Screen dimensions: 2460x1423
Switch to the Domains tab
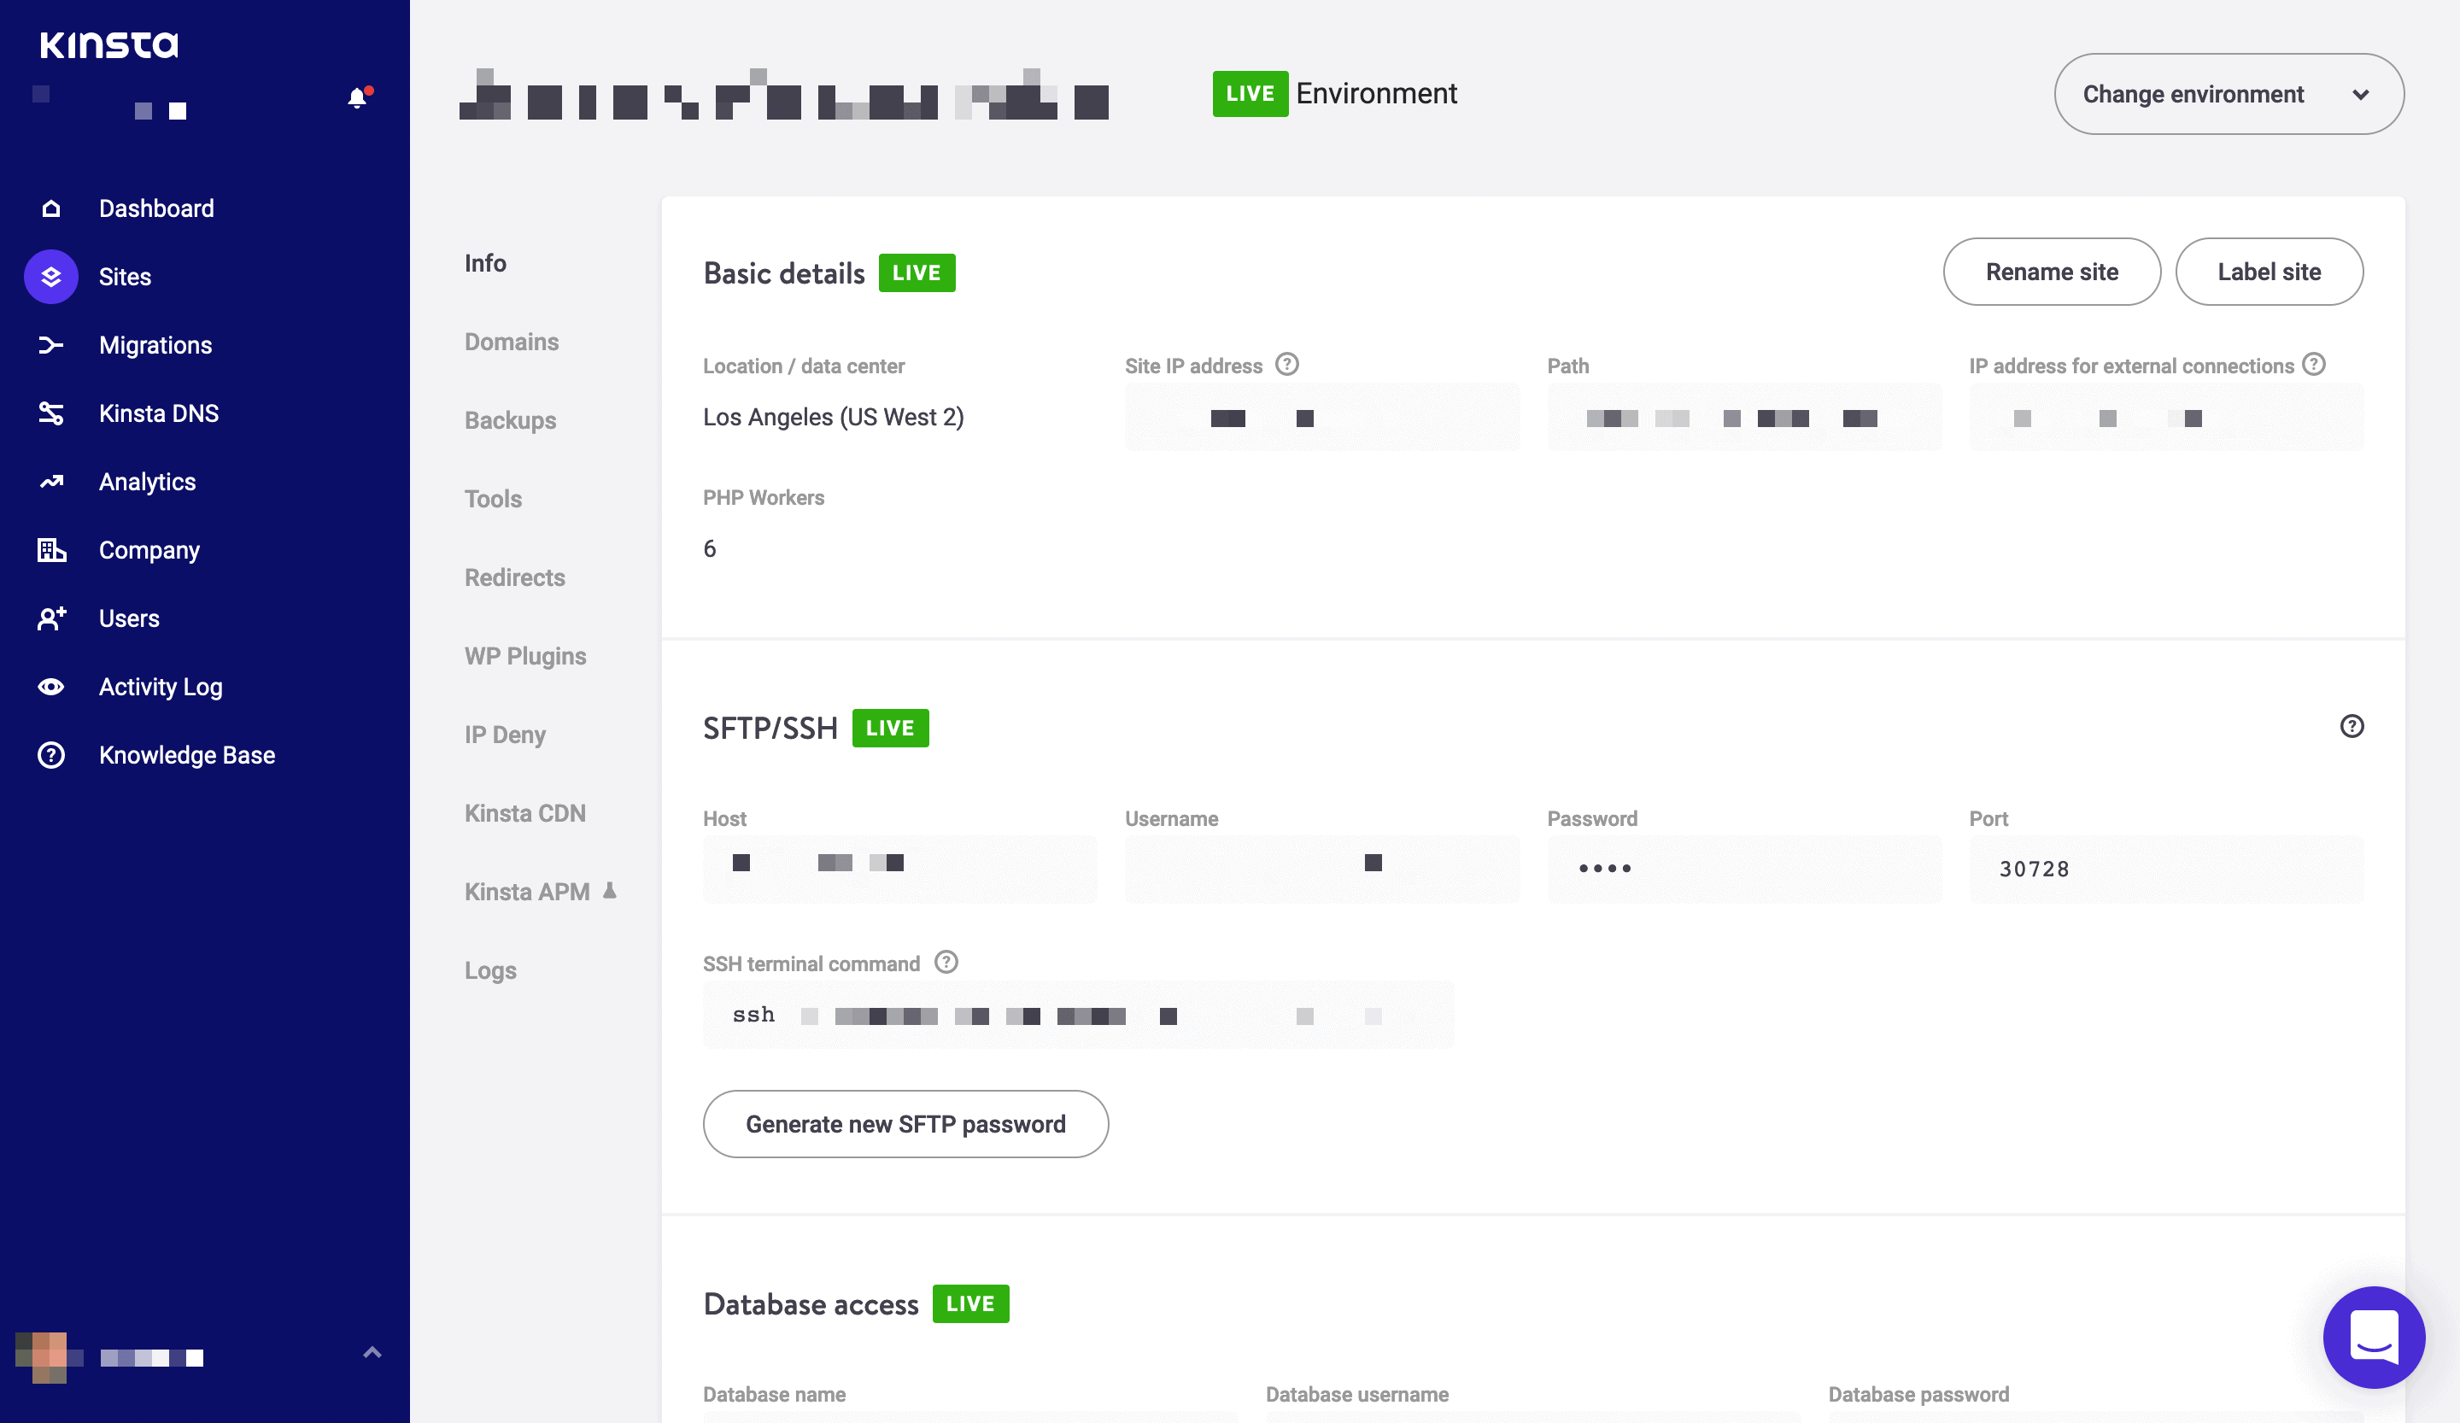[512, 342]
